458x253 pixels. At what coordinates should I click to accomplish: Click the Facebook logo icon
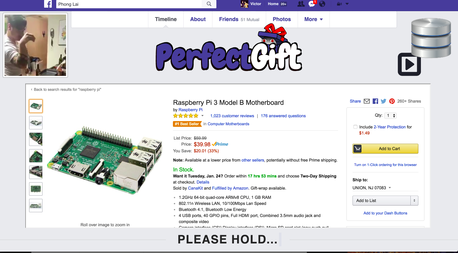[x=48, y=4]
